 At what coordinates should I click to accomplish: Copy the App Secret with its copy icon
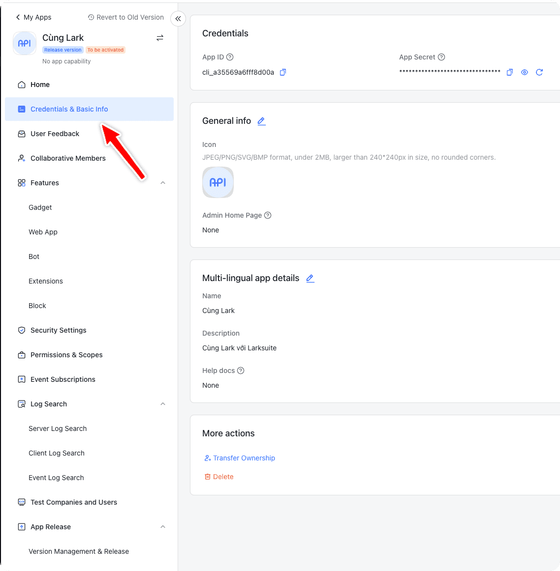point(510,72)
